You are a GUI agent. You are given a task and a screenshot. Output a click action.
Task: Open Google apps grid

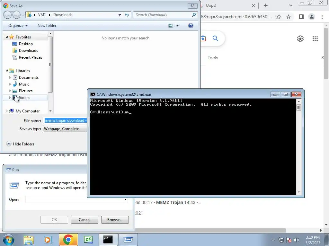tap(315, 39)
